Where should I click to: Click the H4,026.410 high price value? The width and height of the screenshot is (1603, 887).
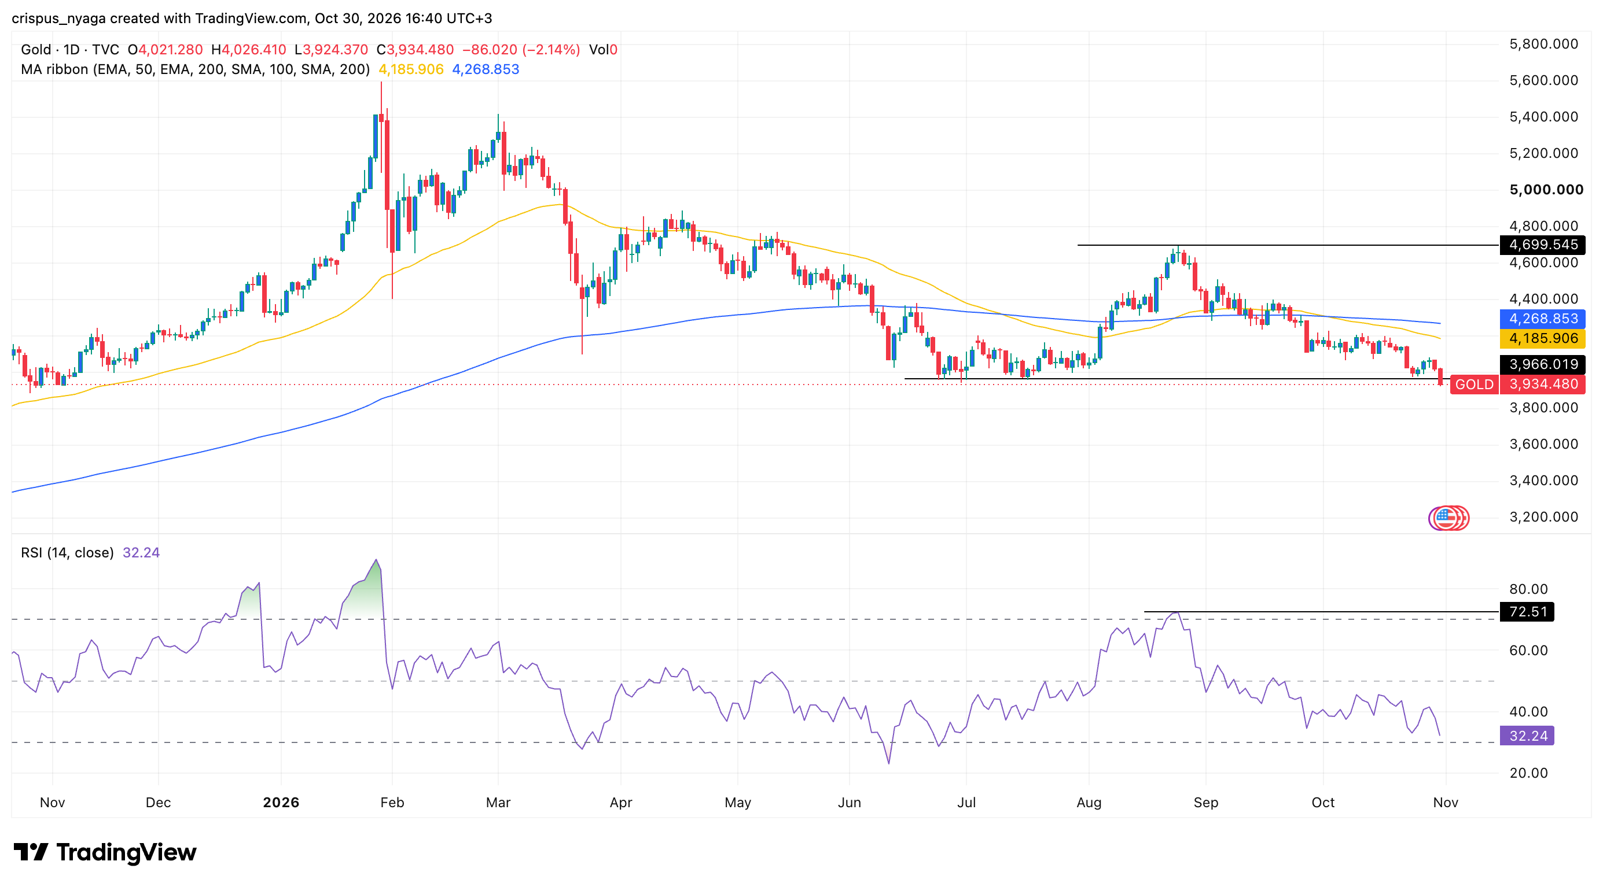(x=248, y=50)
